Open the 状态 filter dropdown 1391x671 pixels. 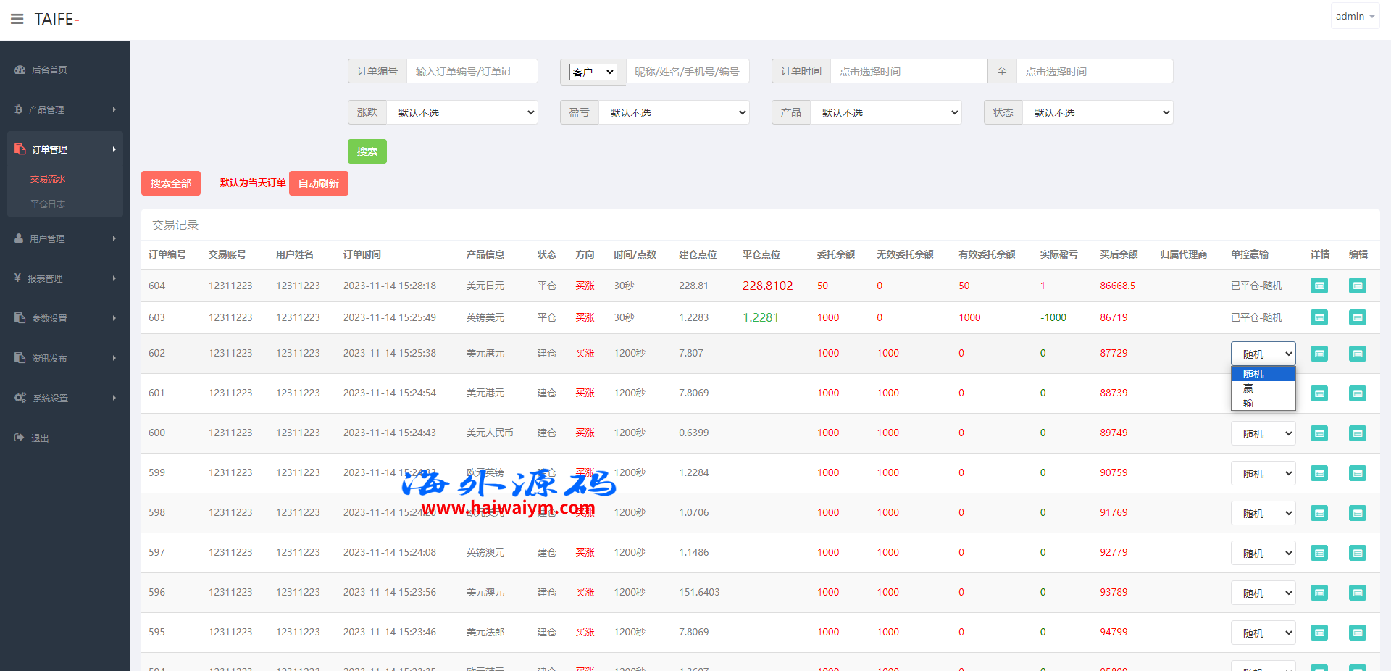point(1097,112)
